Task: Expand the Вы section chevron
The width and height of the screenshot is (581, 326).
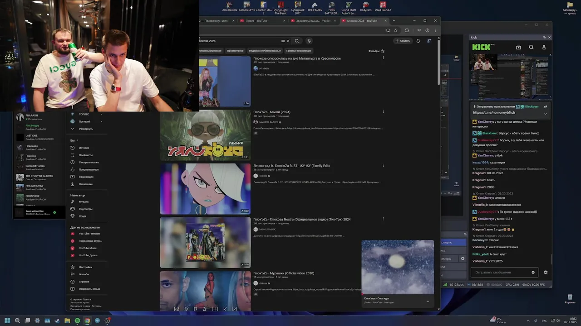Action: (x=77, y=140)
